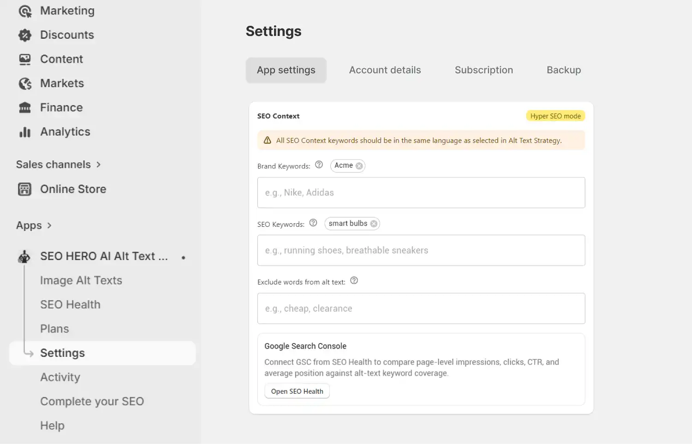Click the dot beside SEO HERO AI Alt Text
The width and height of the screenshot is (692, 444).
(184, 257)
